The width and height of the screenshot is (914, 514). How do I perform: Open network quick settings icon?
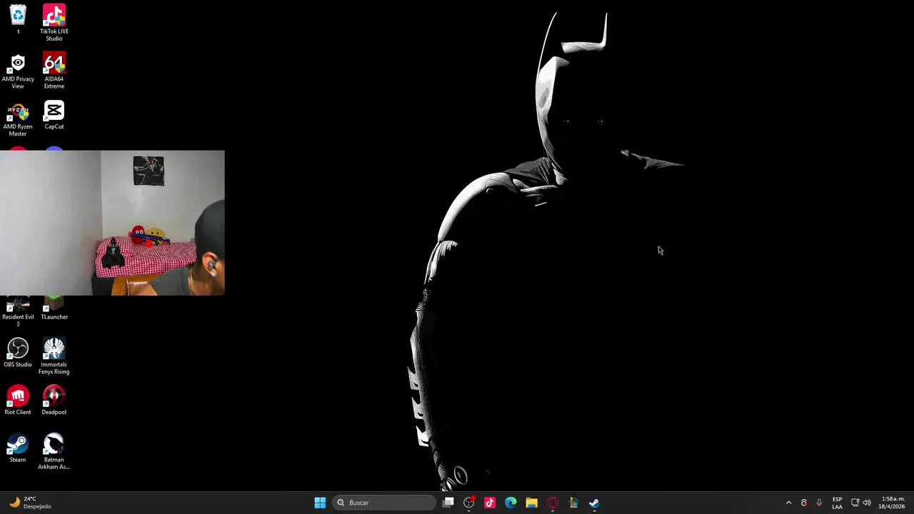tap(855, 503)
